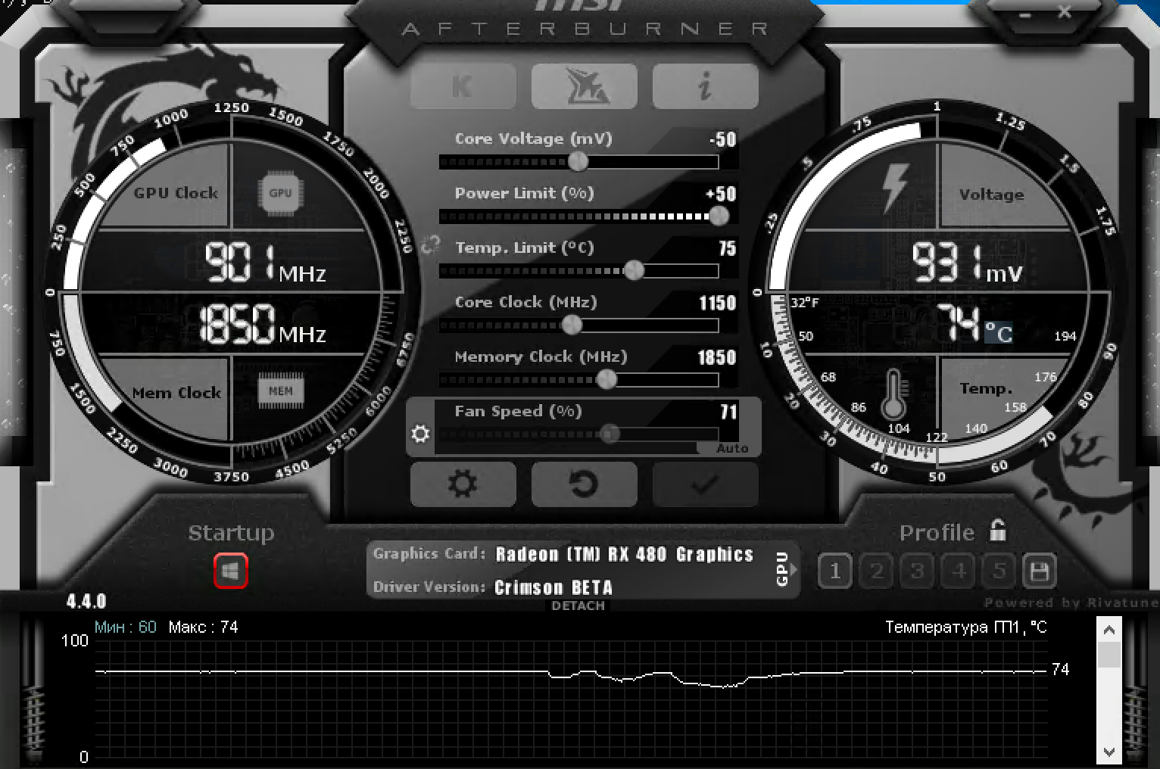This screenshot has height=769, width=1160.
Task: Click the GPU Clock label in left gauge
Action: pos(176,193)
